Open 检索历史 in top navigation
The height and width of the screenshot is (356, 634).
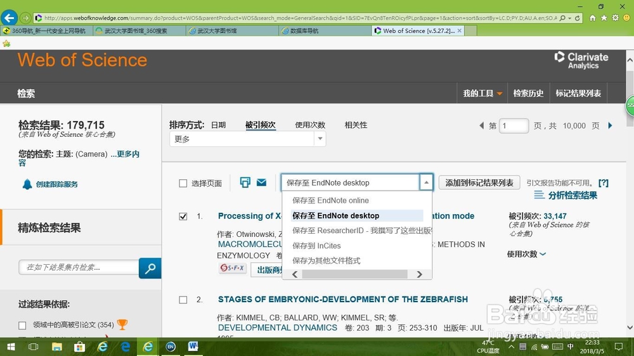pyautogui.click(x=528, y=93)
